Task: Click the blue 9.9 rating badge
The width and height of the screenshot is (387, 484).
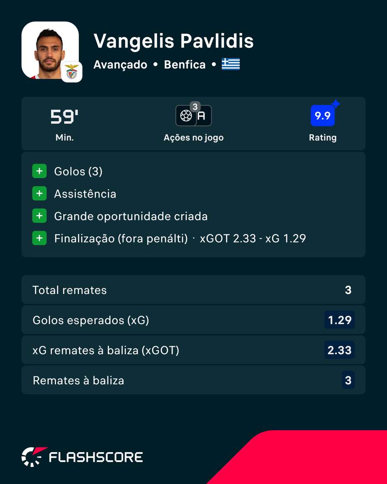Action: tap(322, 115)
